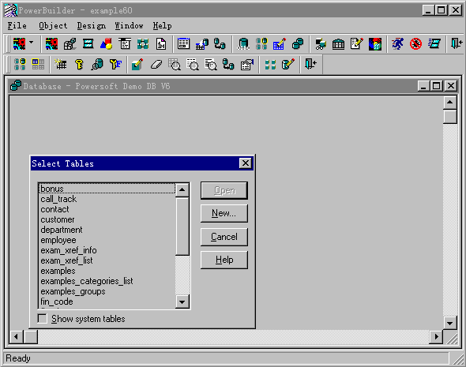Screen dimensions: 466x367
Task: Expand the first toolbar dropdown arrow
Action: click(x=32, y=43)
